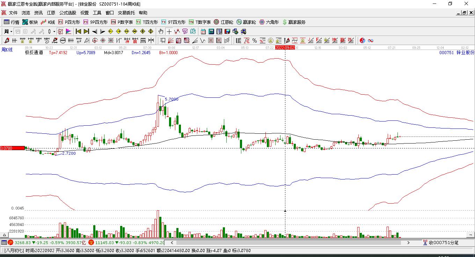
Task: Click the percent sign tool
Action: point(255,41)
